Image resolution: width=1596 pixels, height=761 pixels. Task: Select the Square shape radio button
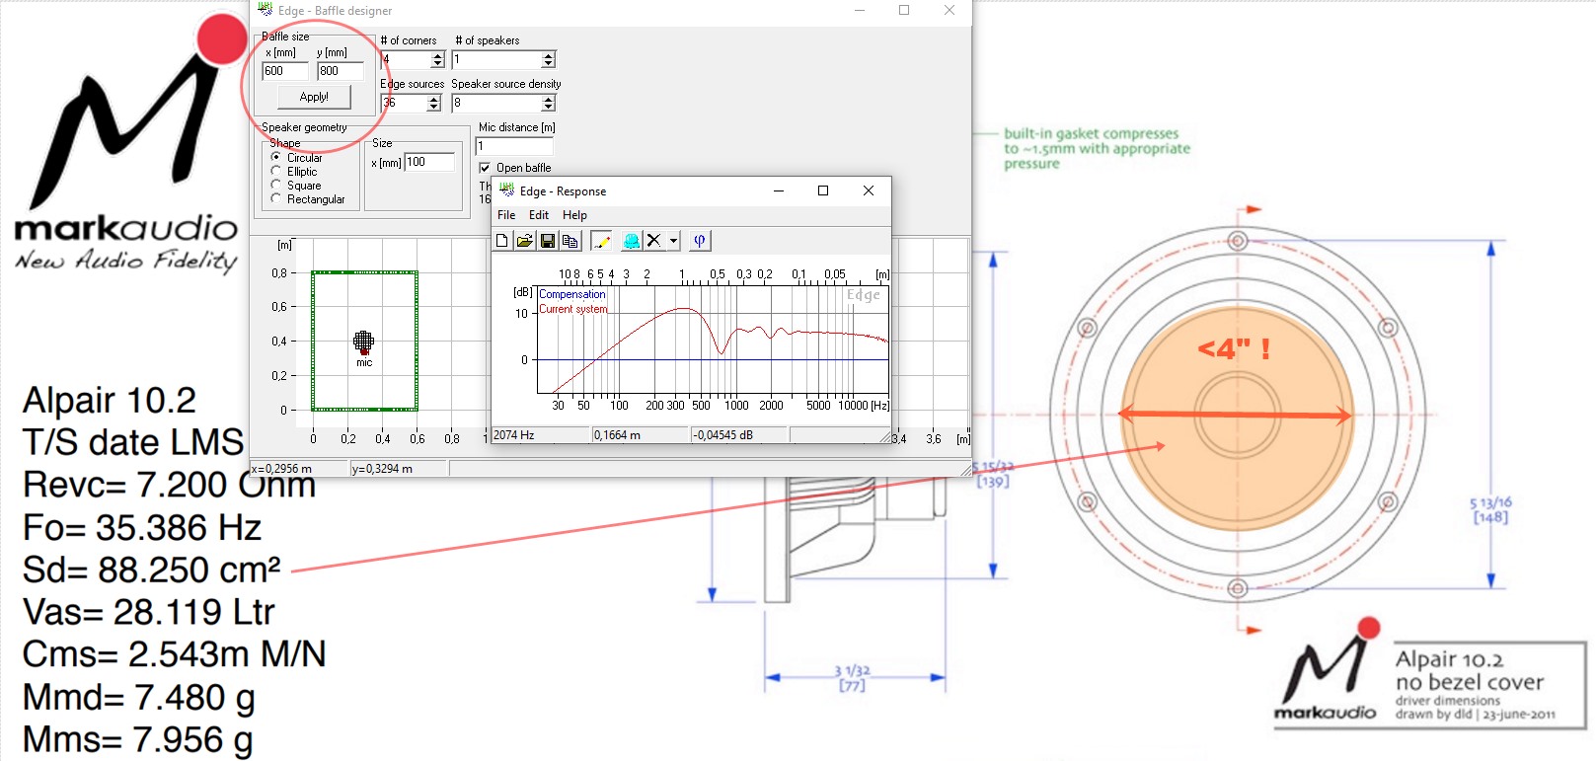(276, 185)
